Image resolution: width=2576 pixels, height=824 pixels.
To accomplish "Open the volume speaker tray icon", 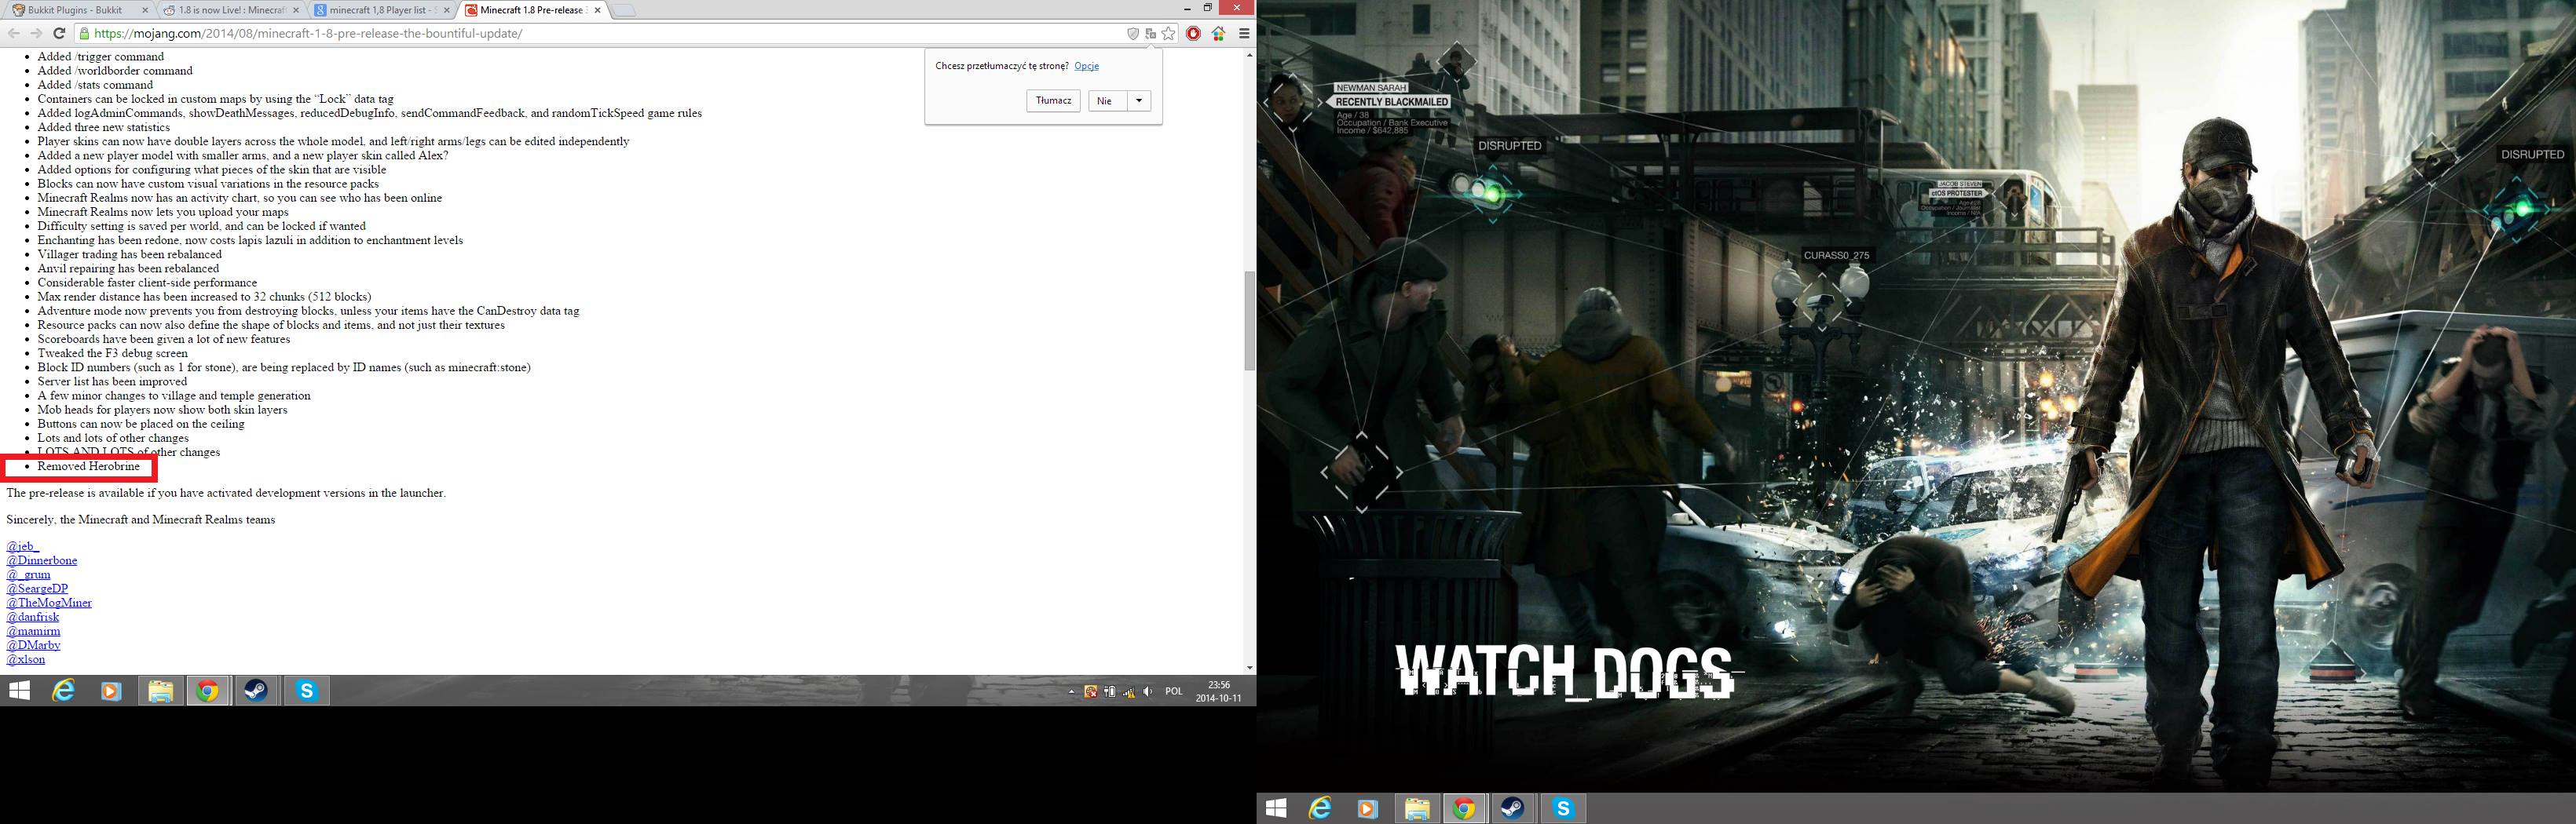I will coord(1148,691).
